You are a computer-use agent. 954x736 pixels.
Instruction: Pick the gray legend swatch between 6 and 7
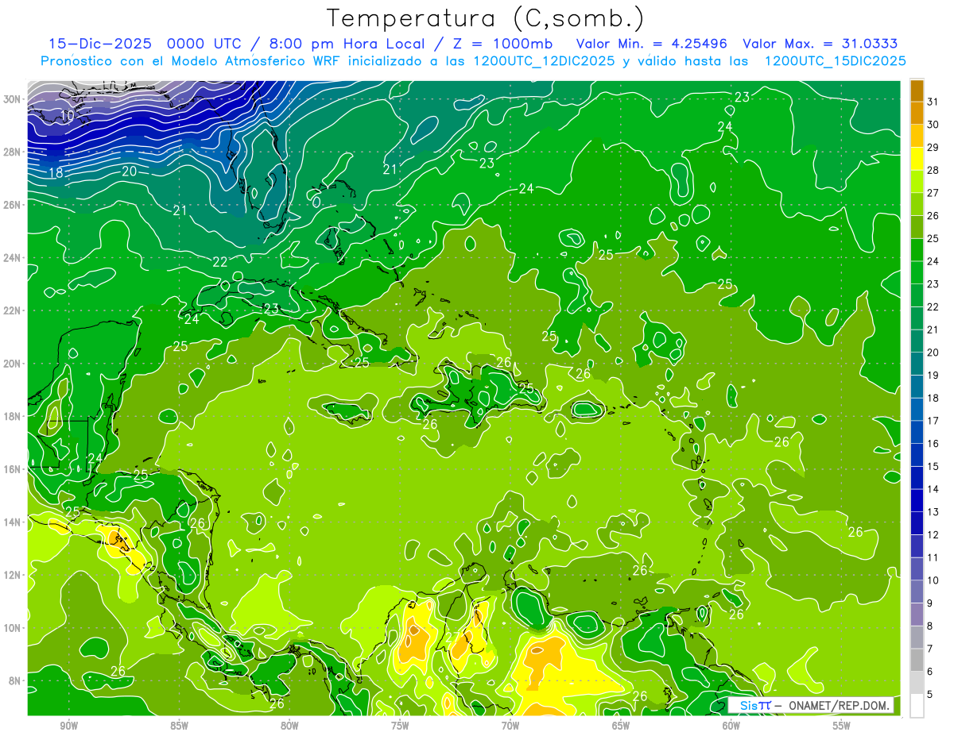[917, 660]
